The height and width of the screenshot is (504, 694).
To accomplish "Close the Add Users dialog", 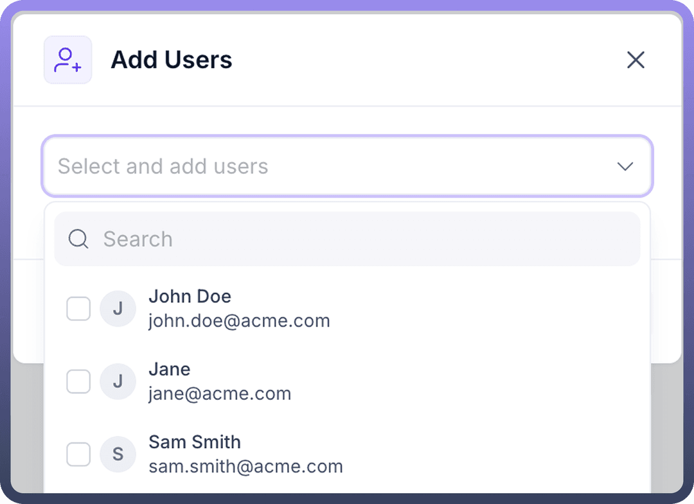I will [x=636, y=60].
